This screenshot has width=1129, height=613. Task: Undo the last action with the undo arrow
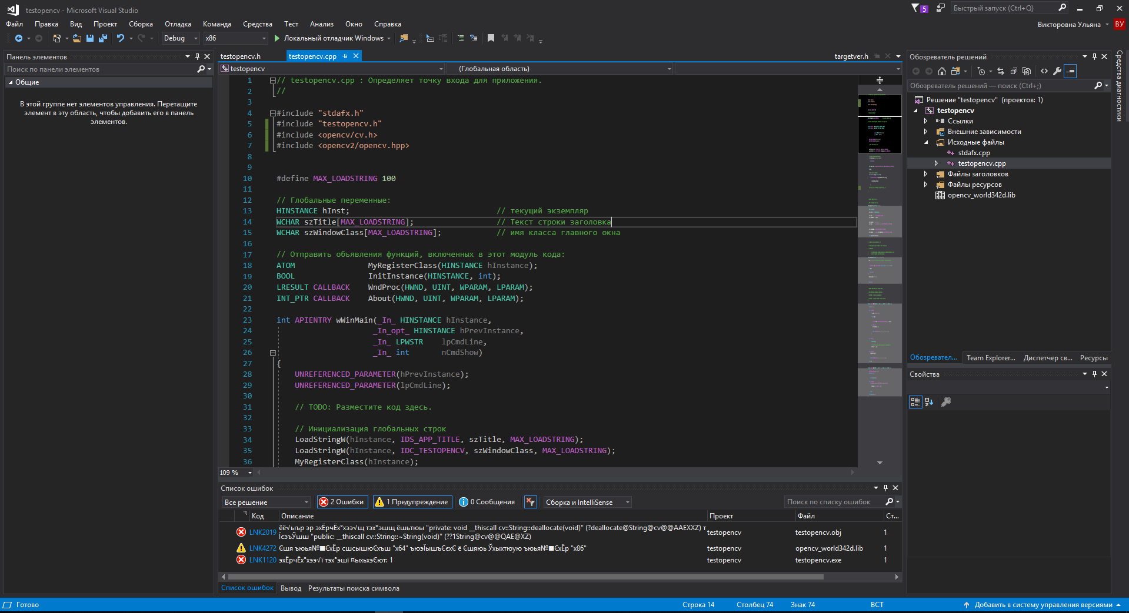point(121,38)
